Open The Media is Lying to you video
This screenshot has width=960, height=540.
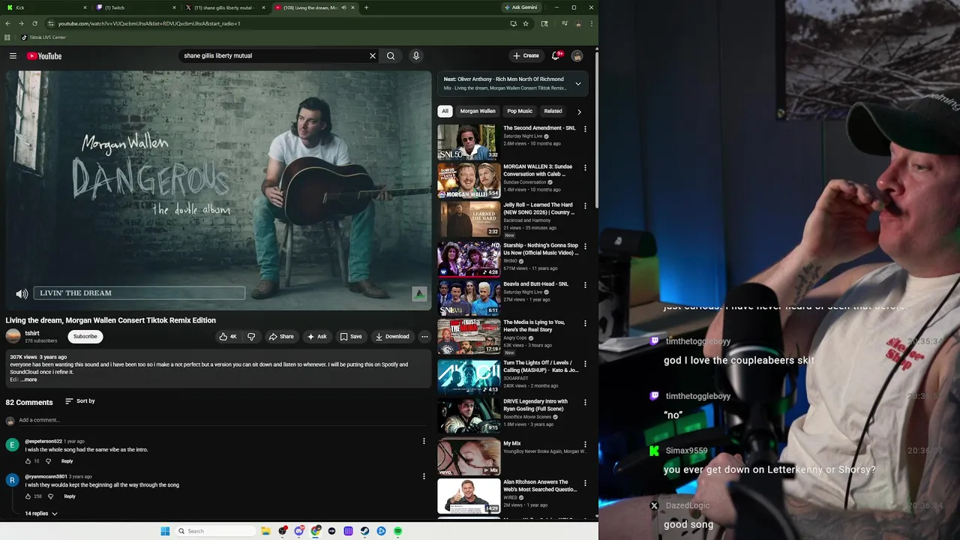[x=469, y=336]
